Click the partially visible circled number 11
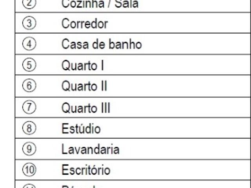The image size is (251, 188). 29,186
